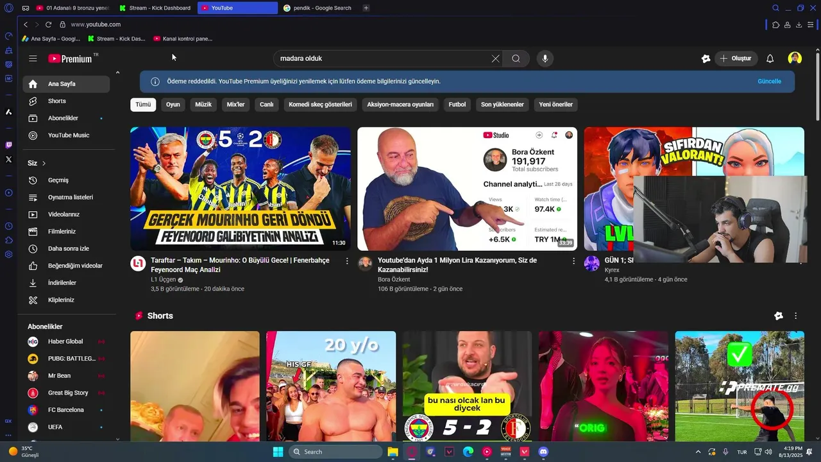Open Mourinho Feyenoord analysis thumbnail
821x462 pixels.
pos(241,189)
